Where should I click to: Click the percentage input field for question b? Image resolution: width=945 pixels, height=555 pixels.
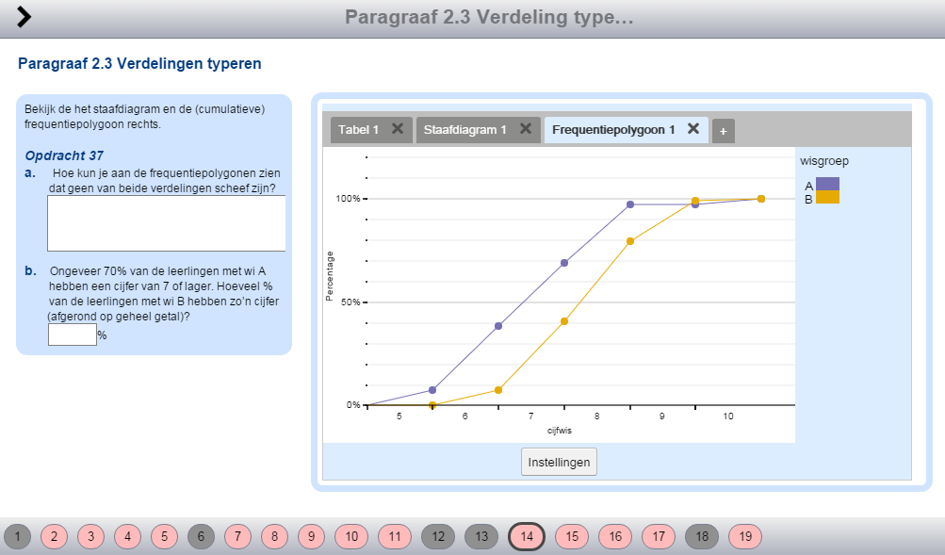[x=72, y=335]
